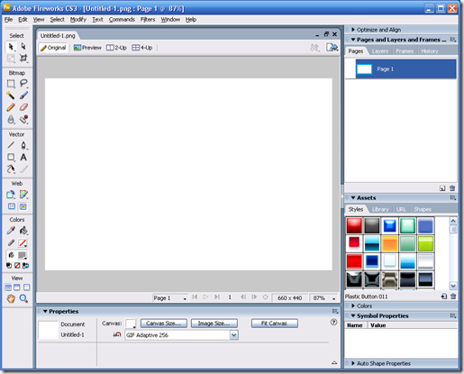The width and height of the screenshot is (464, 374).
Task: Click the Canvas Size button
Action: point(164,324)
